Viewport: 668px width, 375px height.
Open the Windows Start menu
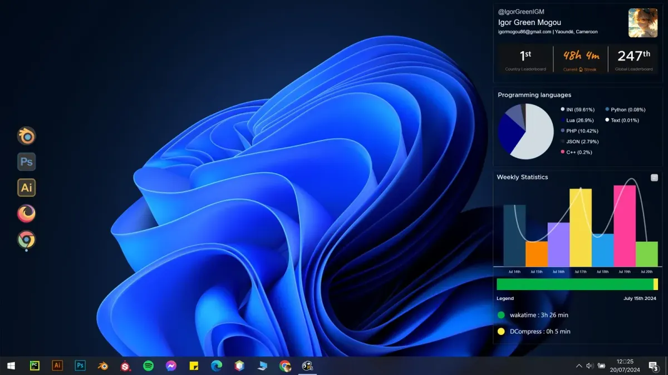[x=11, y=366]
